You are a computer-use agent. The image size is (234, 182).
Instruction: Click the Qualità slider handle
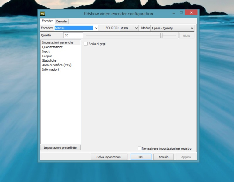(x=161, y=35)
